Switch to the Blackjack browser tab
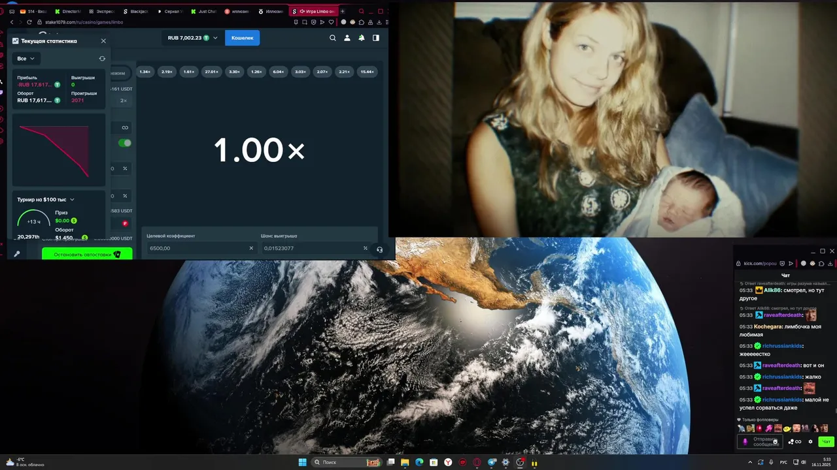This screenshot has height=470, width=837. pyautogui.click(x=136, y=11)
